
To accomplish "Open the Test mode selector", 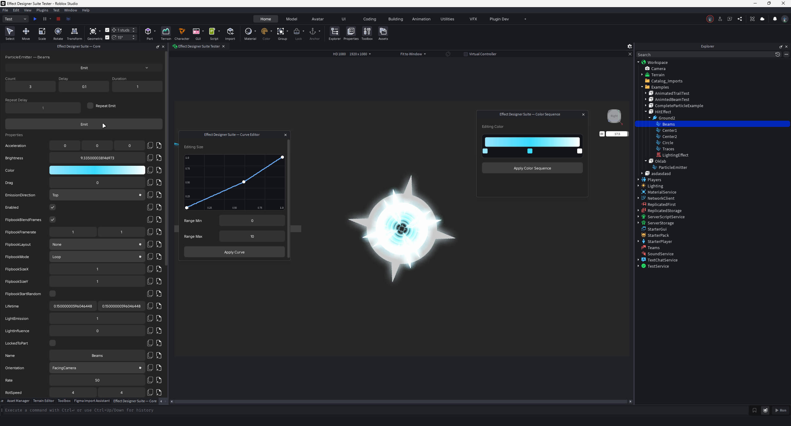I will tap(15, 19).
